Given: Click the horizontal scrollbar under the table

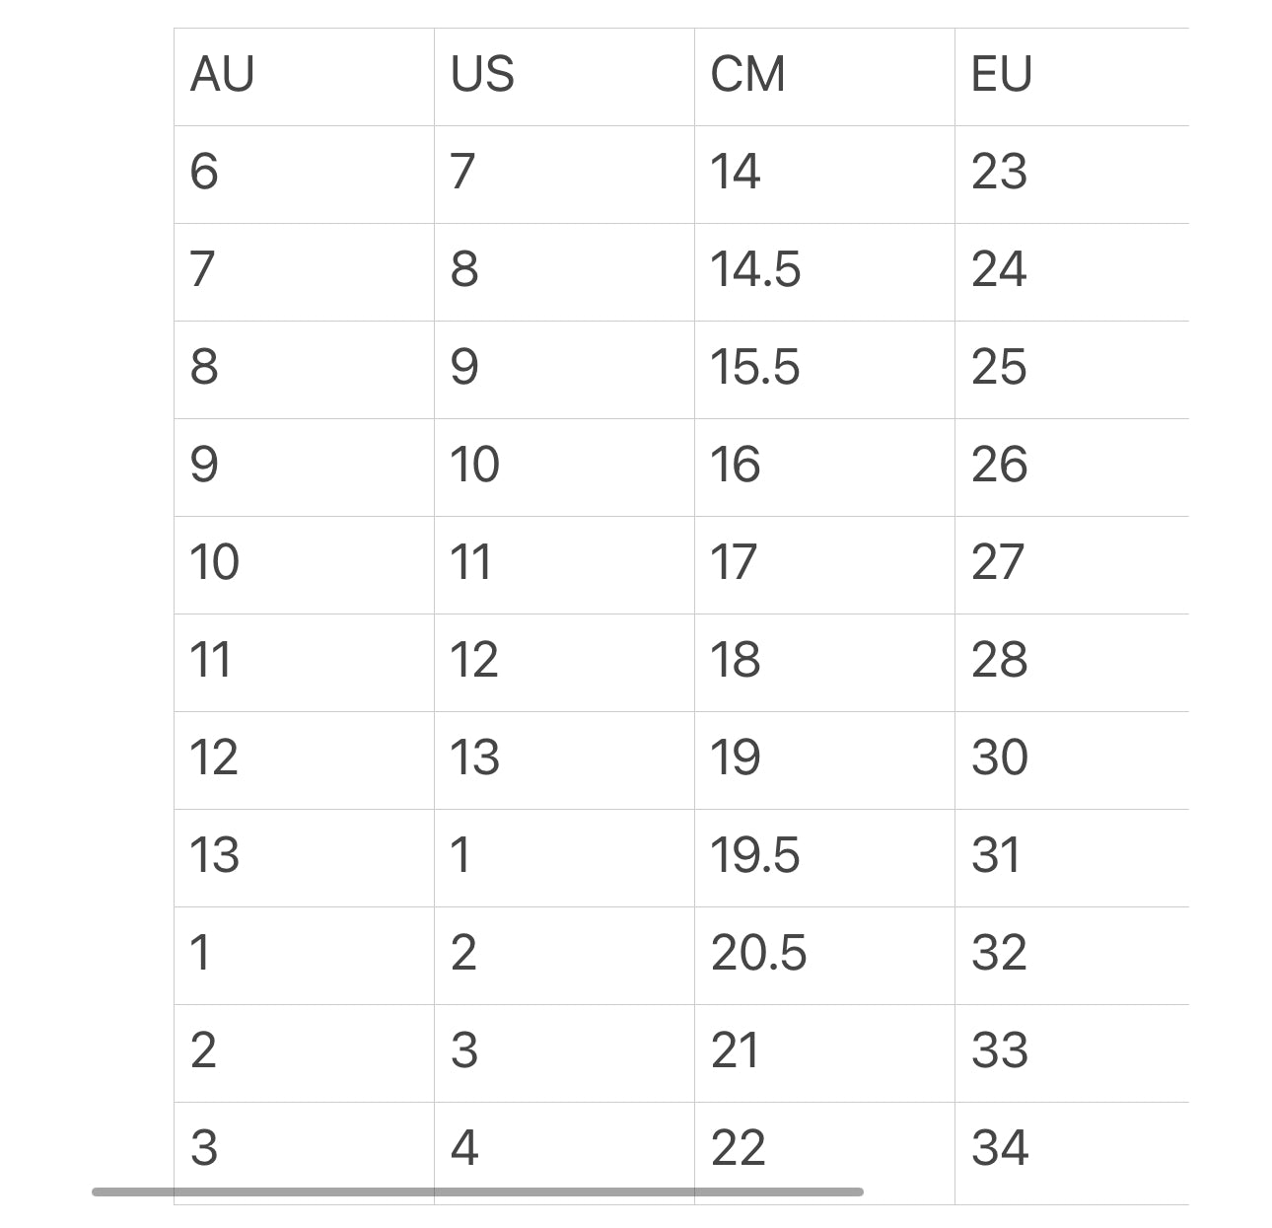Looking at the screenshot, I should pos(477,1192).
